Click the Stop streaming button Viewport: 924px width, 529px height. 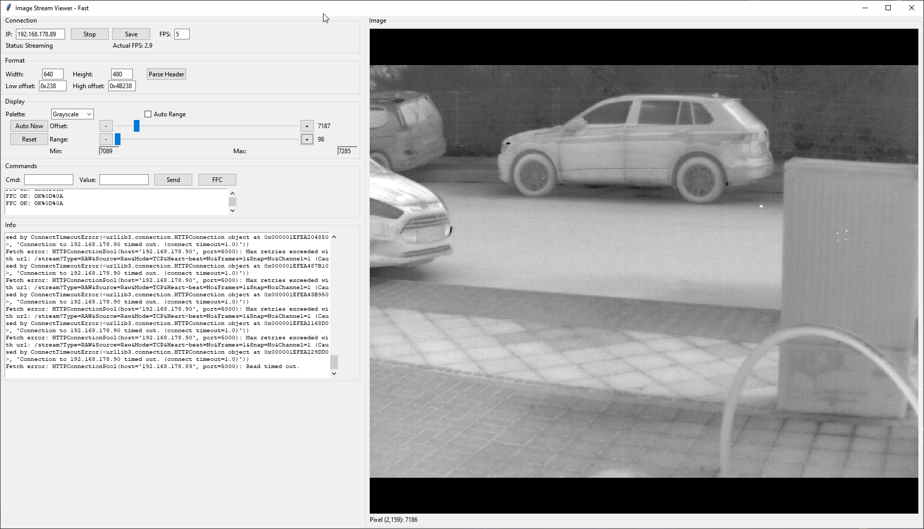click(x=90, y=34)
